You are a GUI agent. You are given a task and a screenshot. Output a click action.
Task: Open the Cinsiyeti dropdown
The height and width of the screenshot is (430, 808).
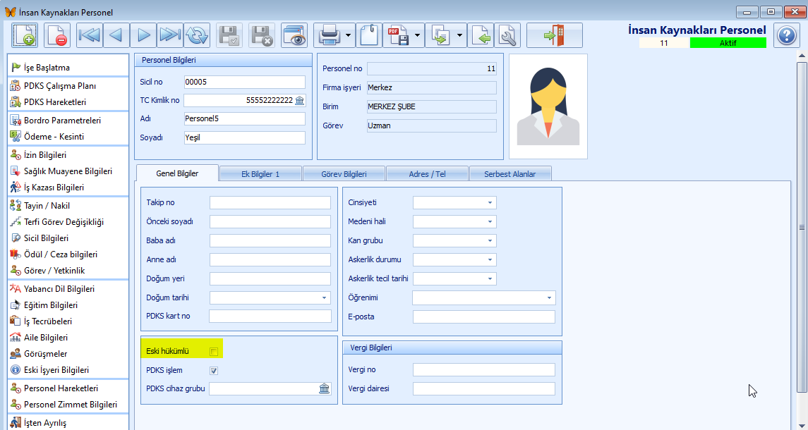coord(454,203)
